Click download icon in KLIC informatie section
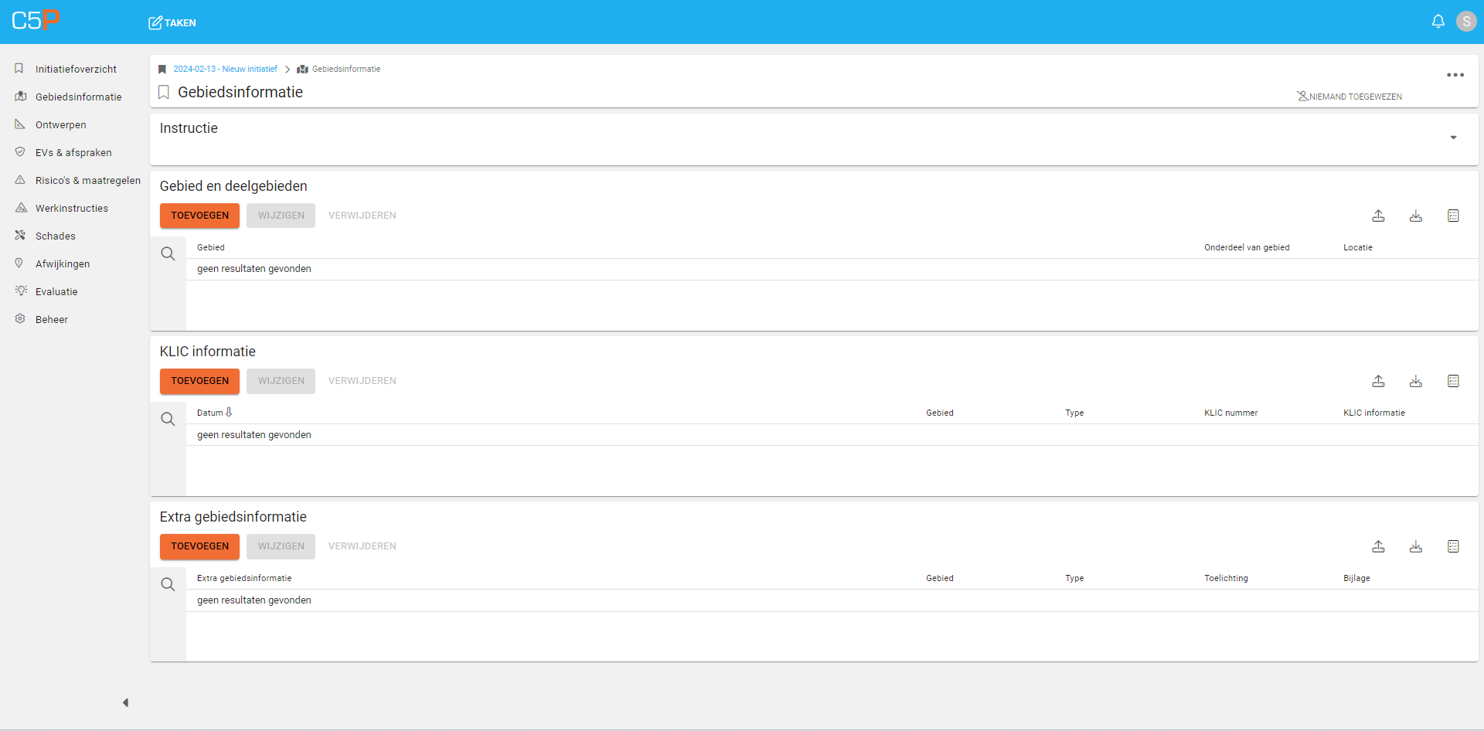The width and height of the screenshot is (1484, 731). pyautogui.click(x=1415, y=381)
